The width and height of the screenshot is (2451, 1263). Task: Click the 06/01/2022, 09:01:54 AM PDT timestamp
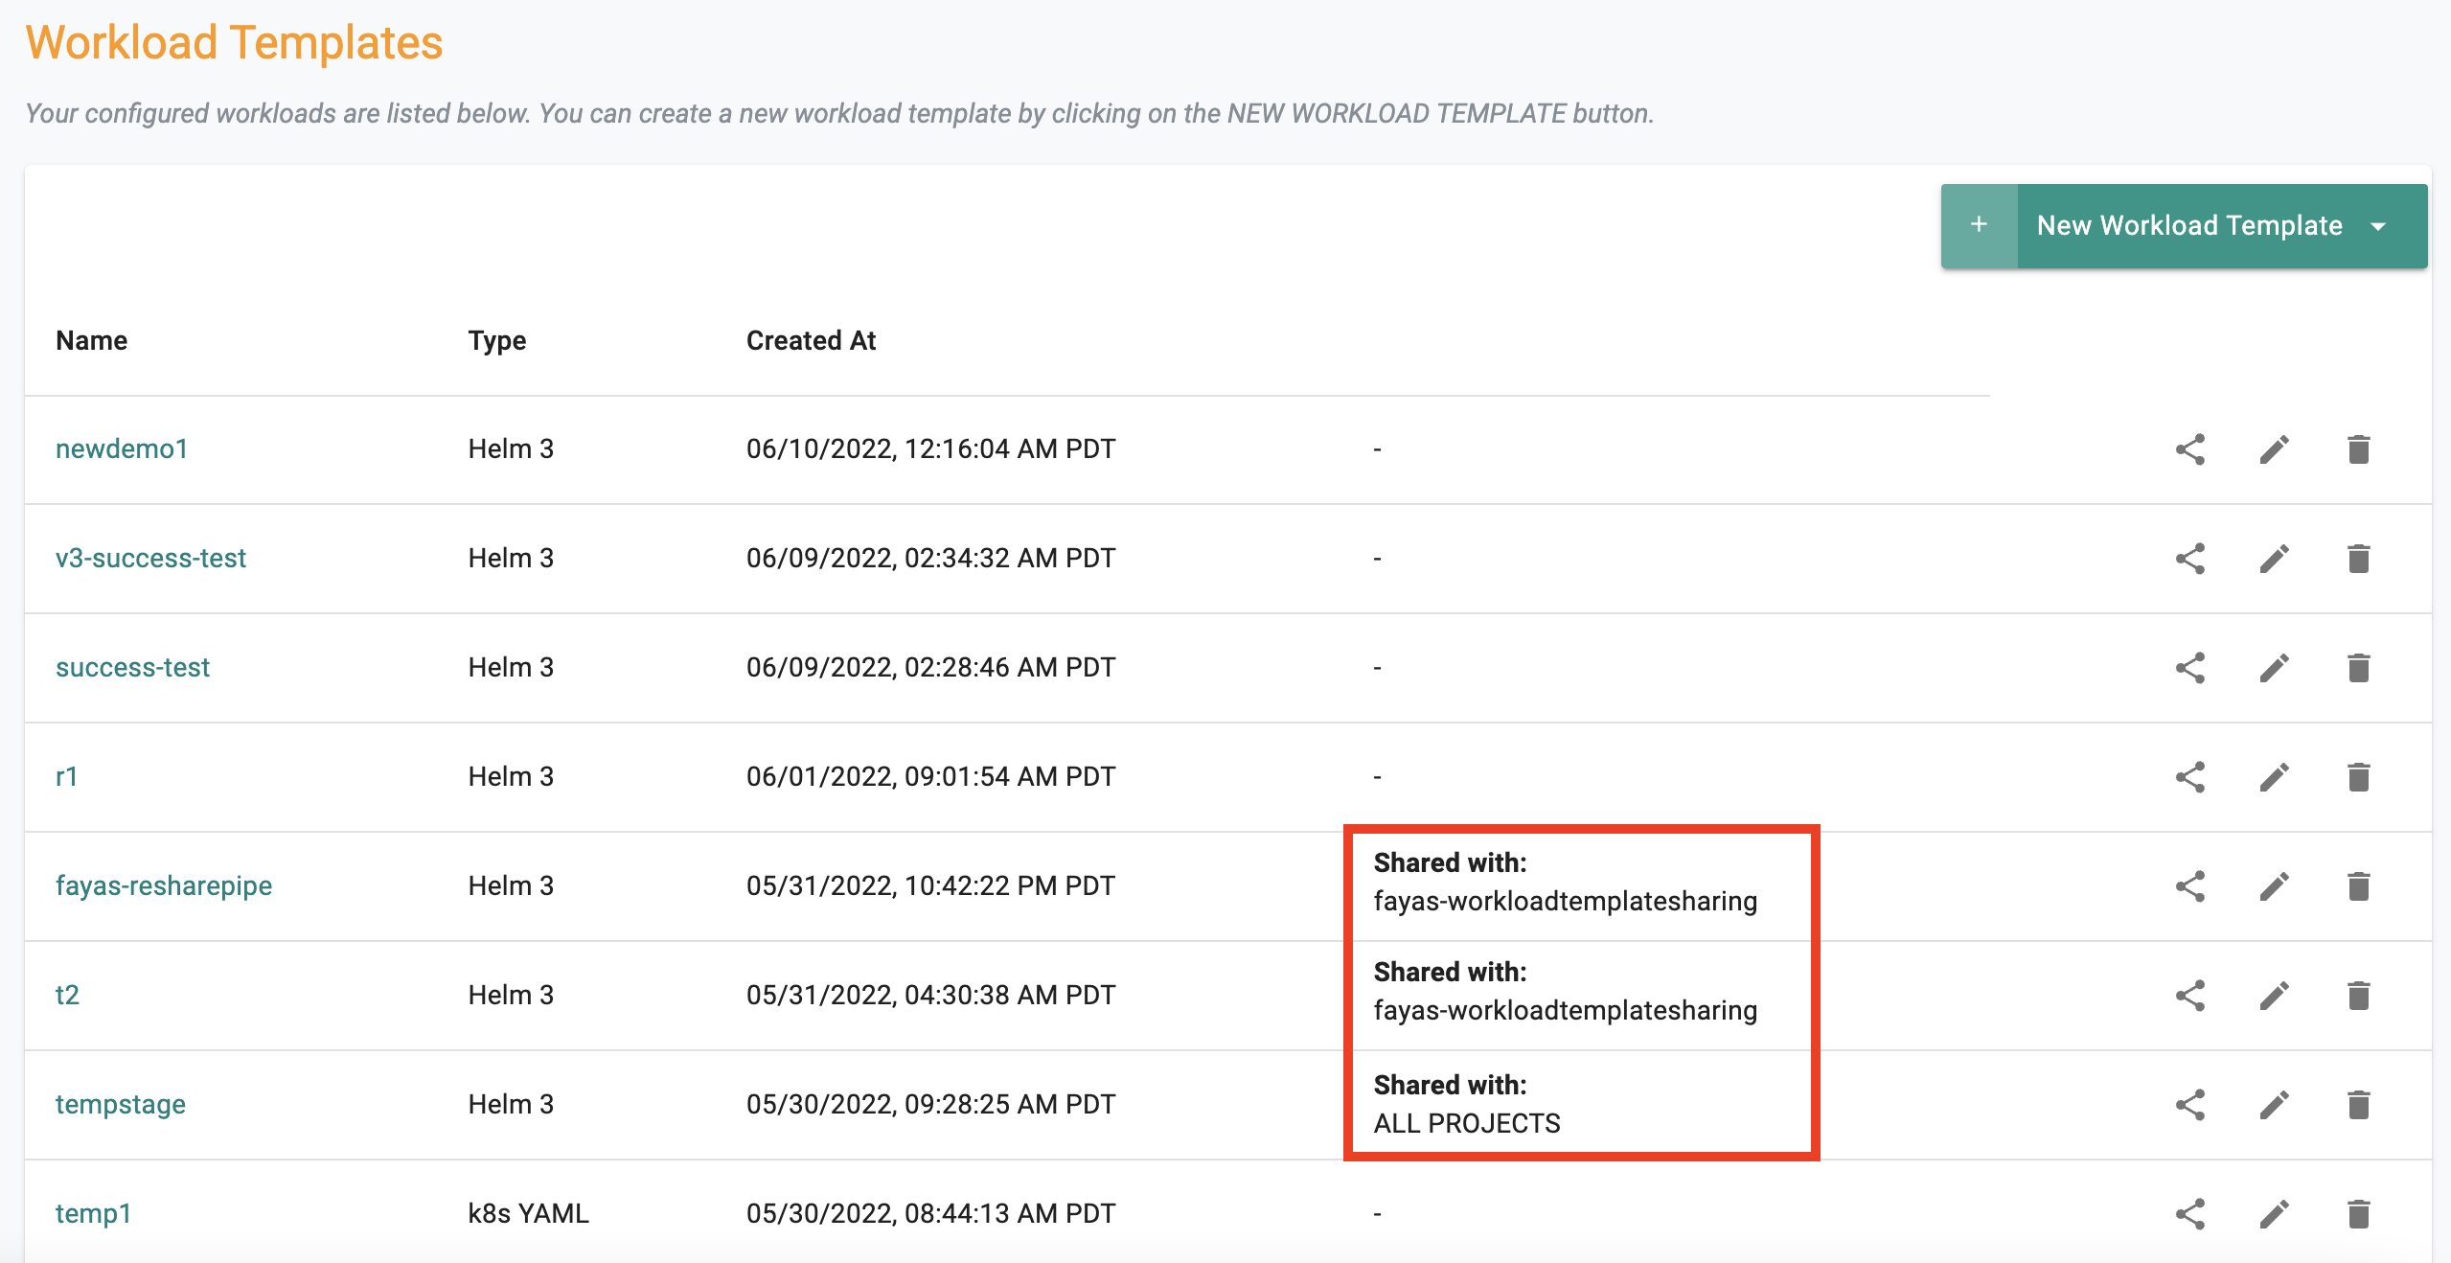pos(930,776)
